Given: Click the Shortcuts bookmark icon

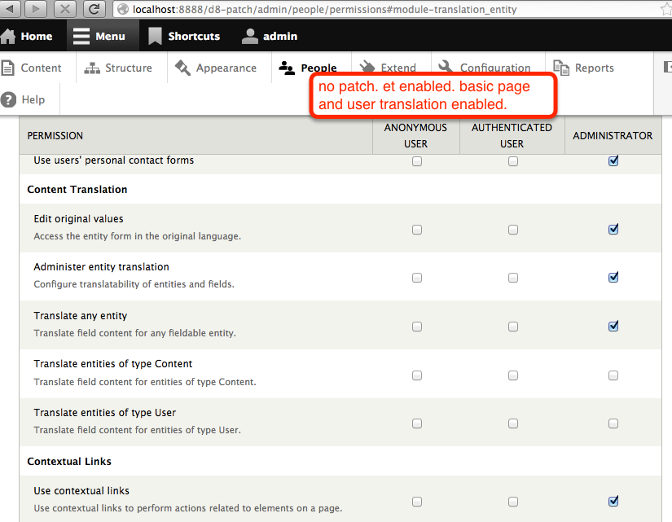Looking at the screenshot, I should click(x=155, y=36).
